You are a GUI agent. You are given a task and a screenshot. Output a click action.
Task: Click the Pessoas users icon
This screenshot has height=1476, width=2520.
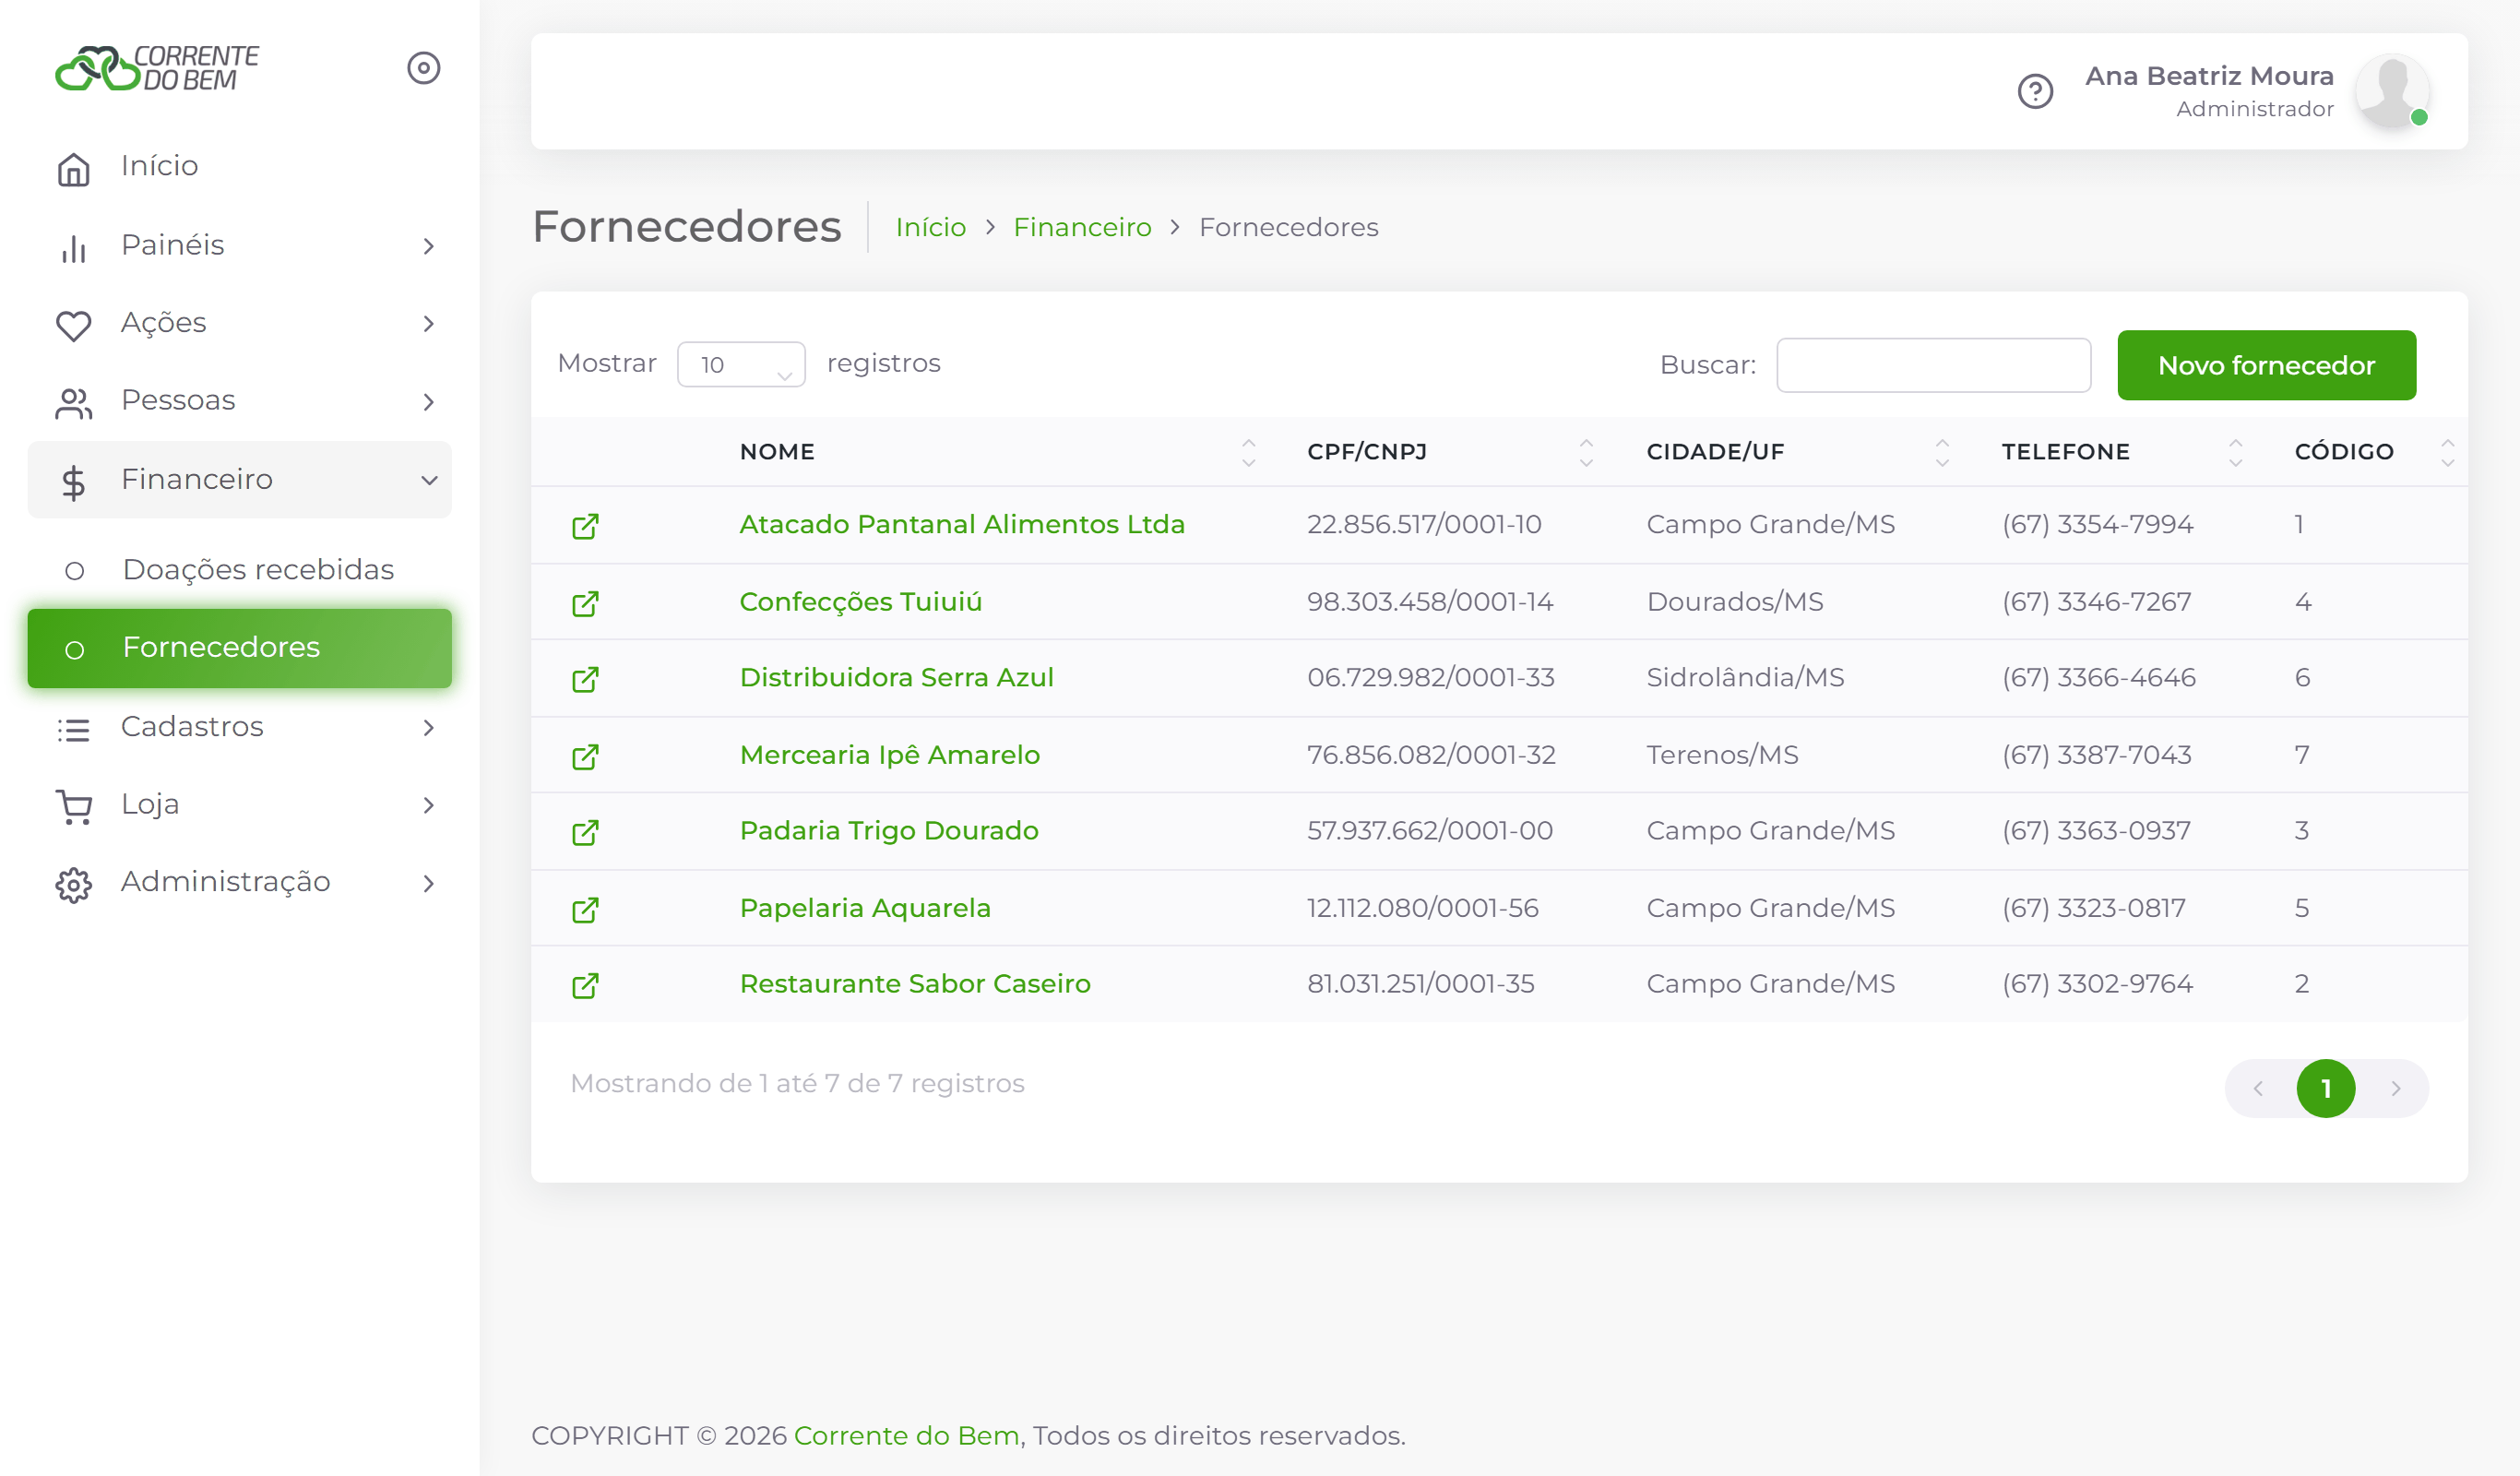tap(74, 403)
